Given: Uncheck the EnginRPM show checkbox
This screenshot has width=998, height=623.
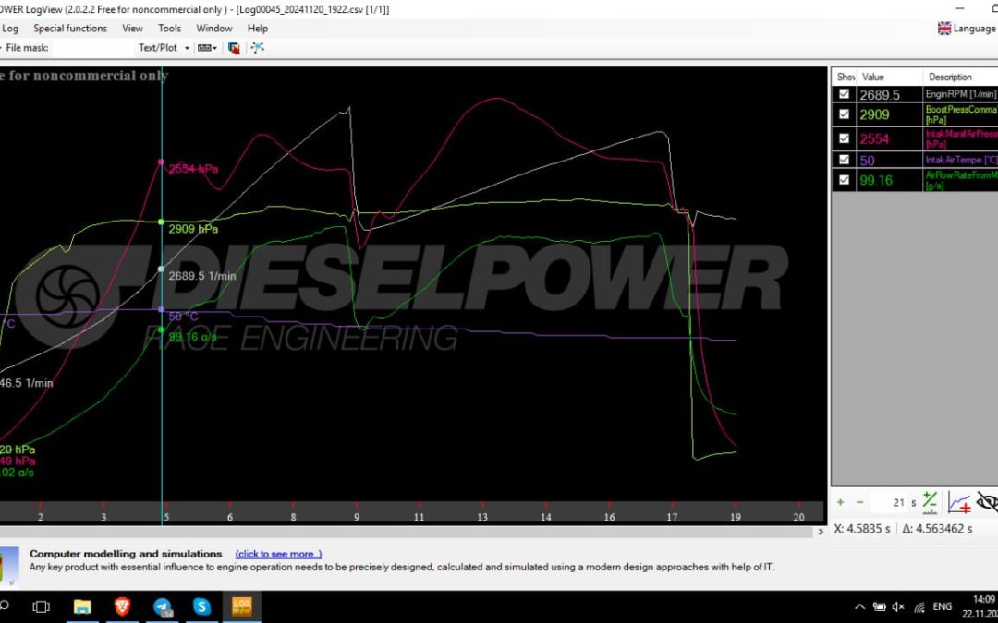Looking at the screenshot, I should (844, 94).
